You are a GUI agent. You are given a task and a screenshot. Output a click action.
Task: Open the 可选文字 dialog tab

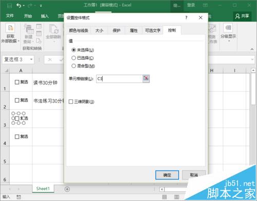[x=153, y=30]
